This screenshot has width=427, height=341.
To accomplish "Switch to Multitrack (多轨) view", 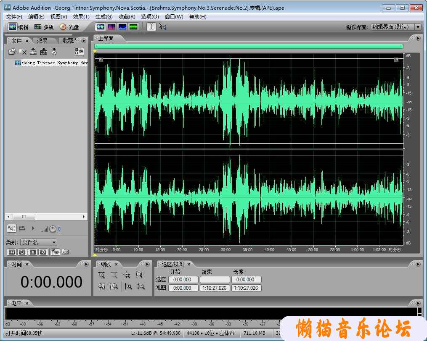I will click(44, 27).
